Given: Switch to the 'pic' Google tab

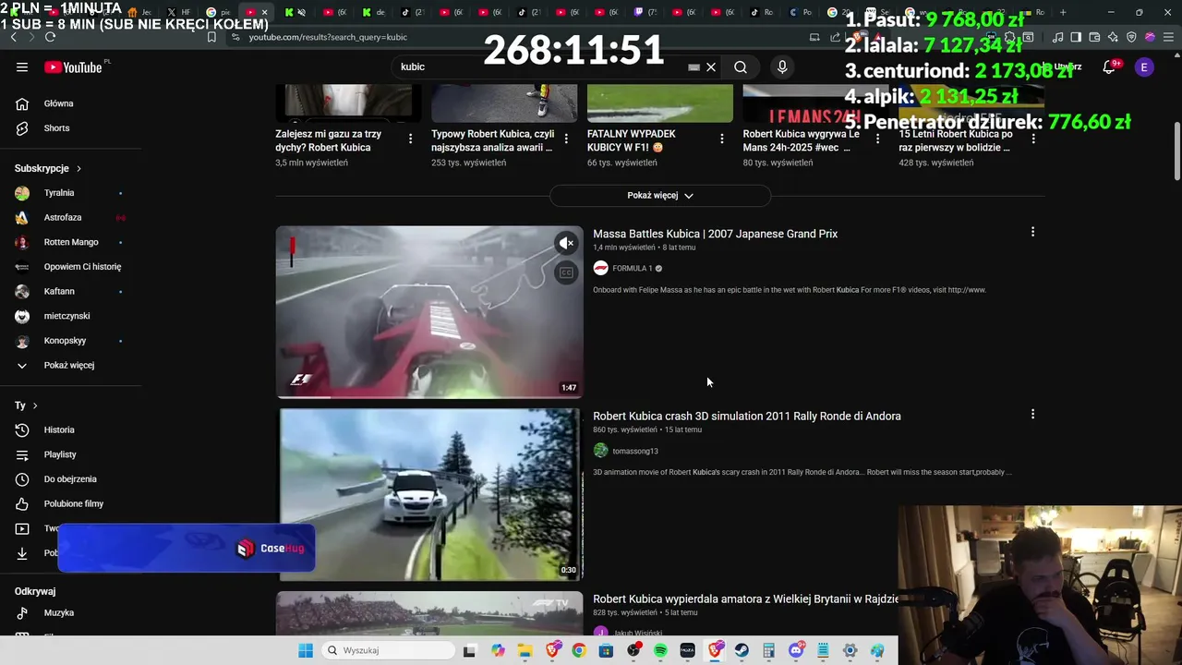Looking at the screenshot, I should [218, 12].
